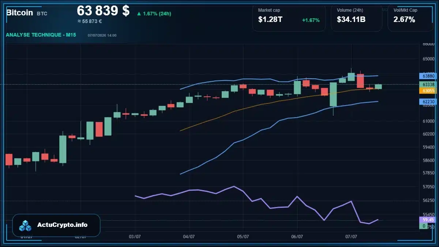Click the 57850 price axis label
This screenshot has width=439, height=247.
(428, 173)
